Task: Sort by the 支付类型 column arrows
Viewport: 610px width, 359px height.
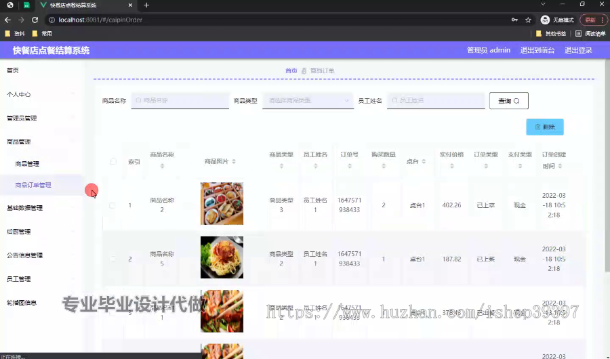Action: tap(520, 166)
